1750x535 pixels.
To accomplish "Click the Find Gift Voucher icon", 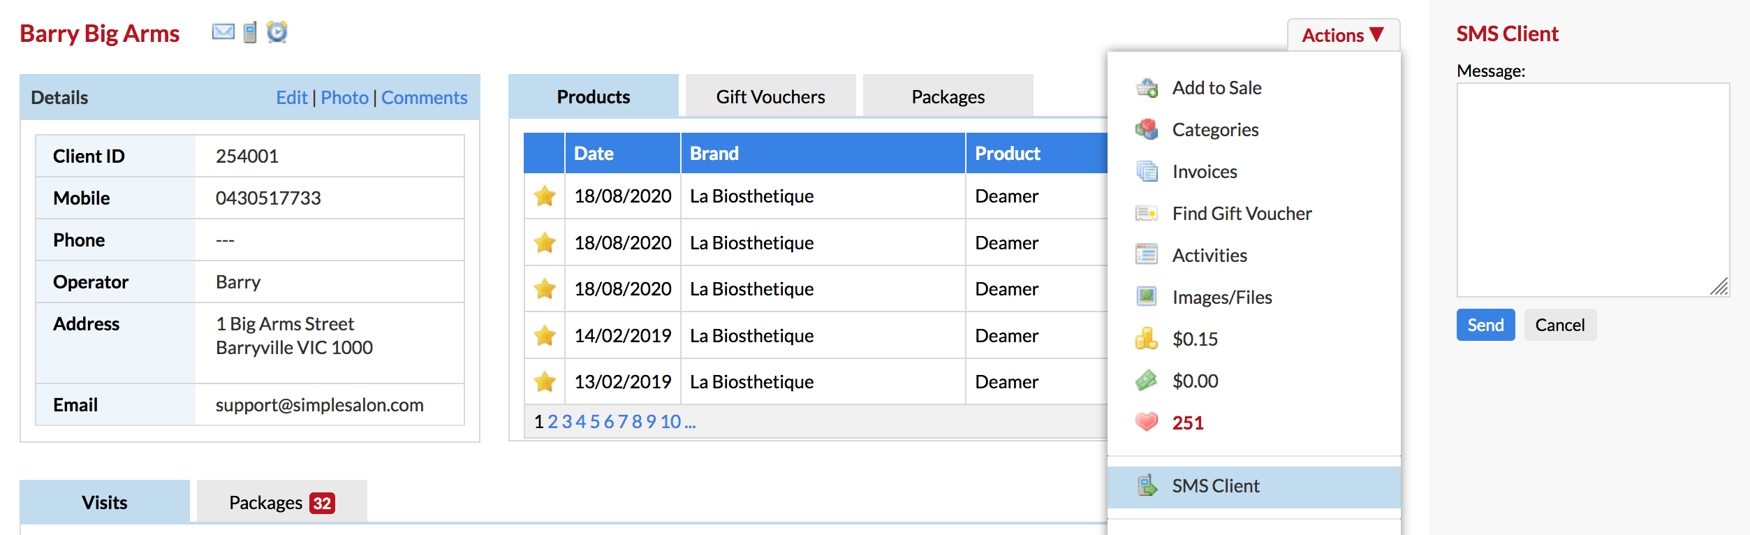I will (1147, 214).
